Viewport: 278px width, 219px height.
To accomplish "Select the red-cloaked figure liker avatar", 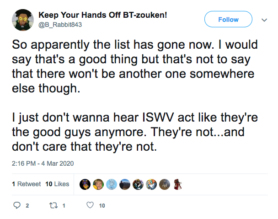I will click(178, 184).
